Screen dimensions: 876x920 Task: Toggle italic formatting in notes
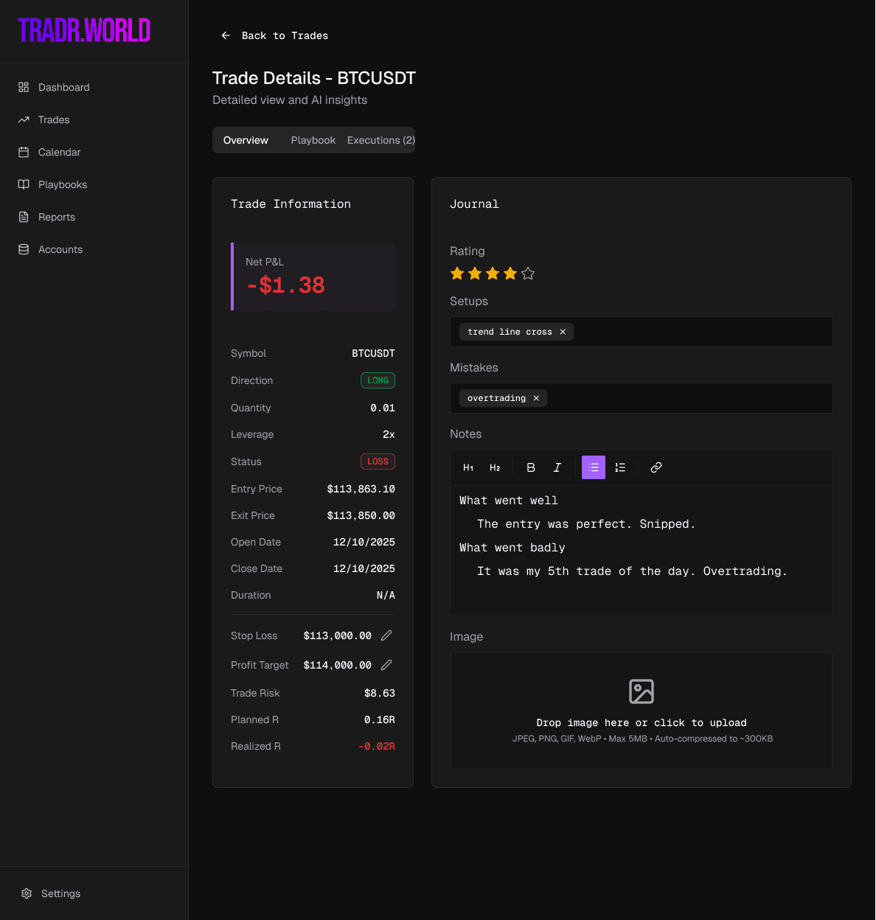557,467
